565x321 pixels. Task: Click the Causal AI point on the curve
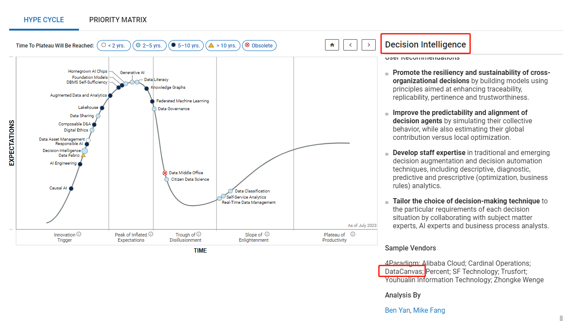(71, 189)
